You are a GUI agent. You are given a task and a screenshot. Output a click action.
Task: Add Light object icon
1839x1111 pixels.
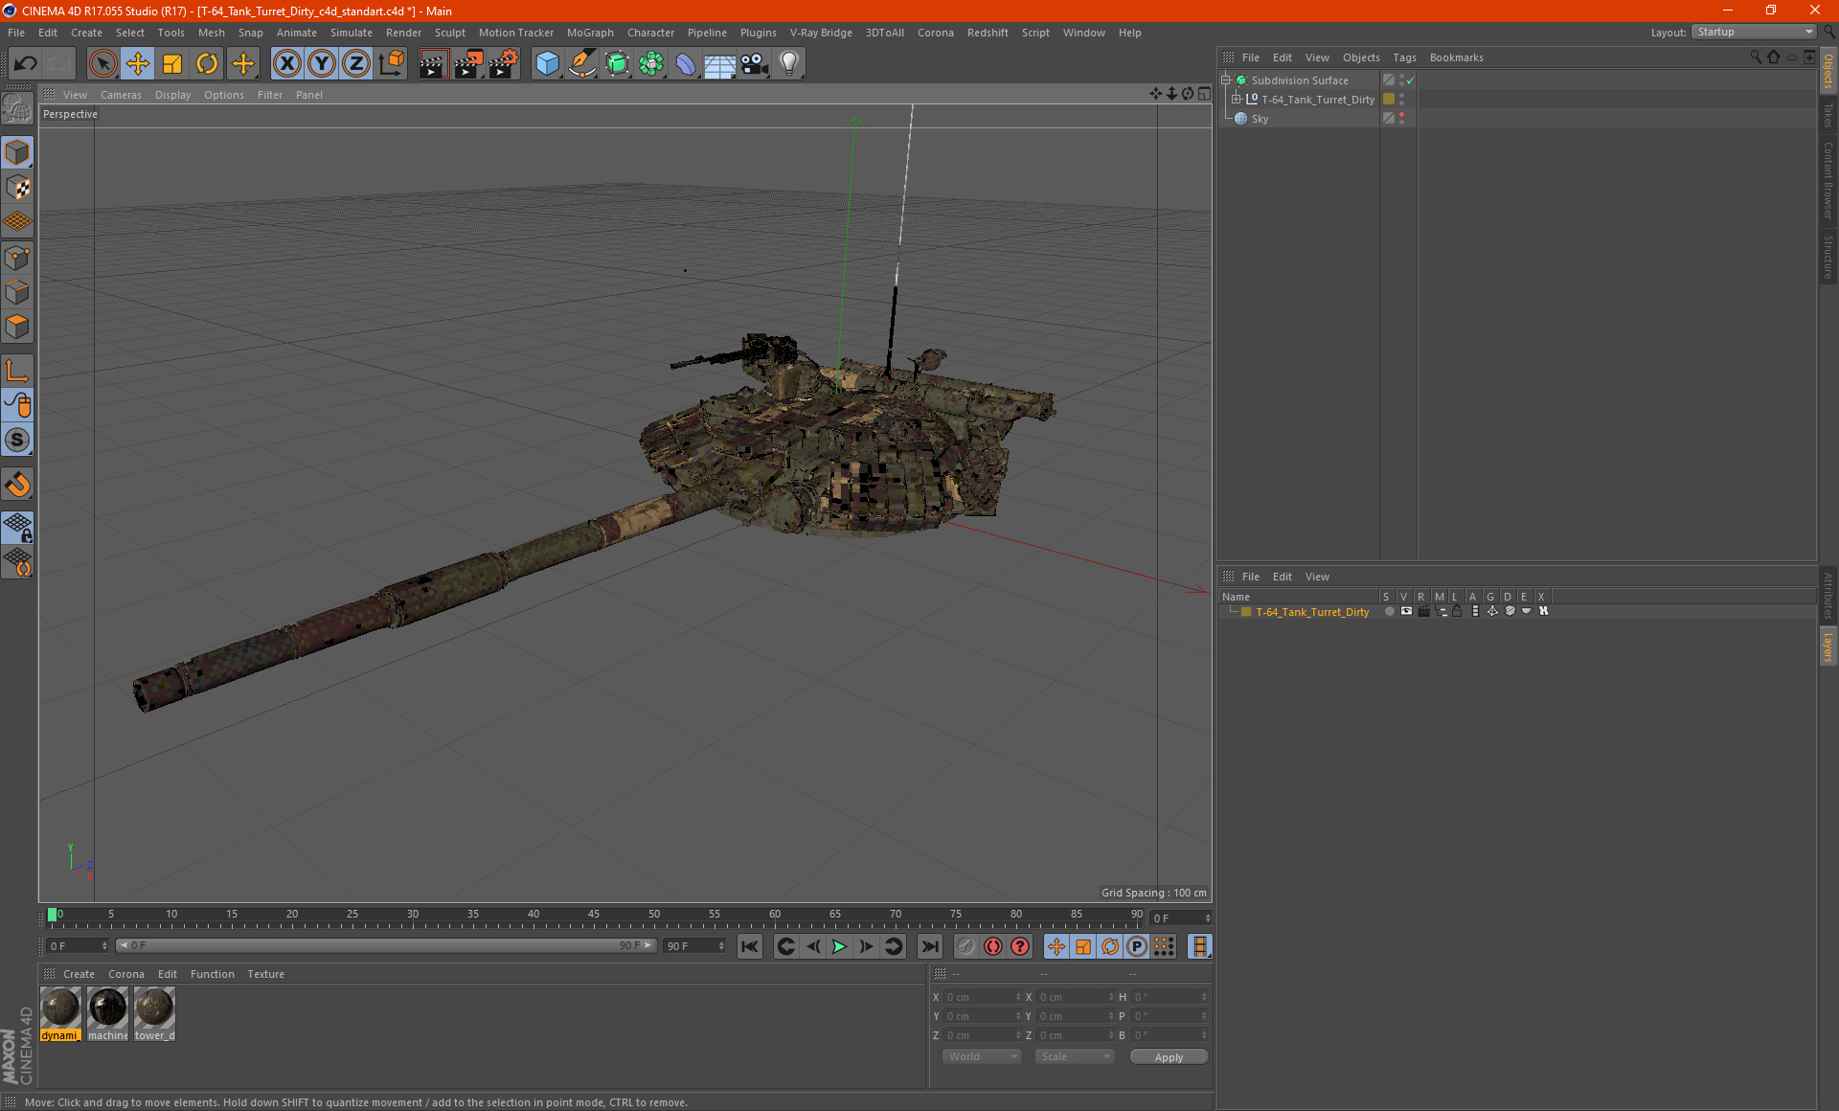789,64
